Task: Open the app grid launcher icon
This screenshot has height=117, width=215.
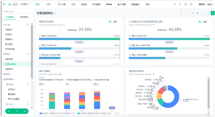Action: 4,4
